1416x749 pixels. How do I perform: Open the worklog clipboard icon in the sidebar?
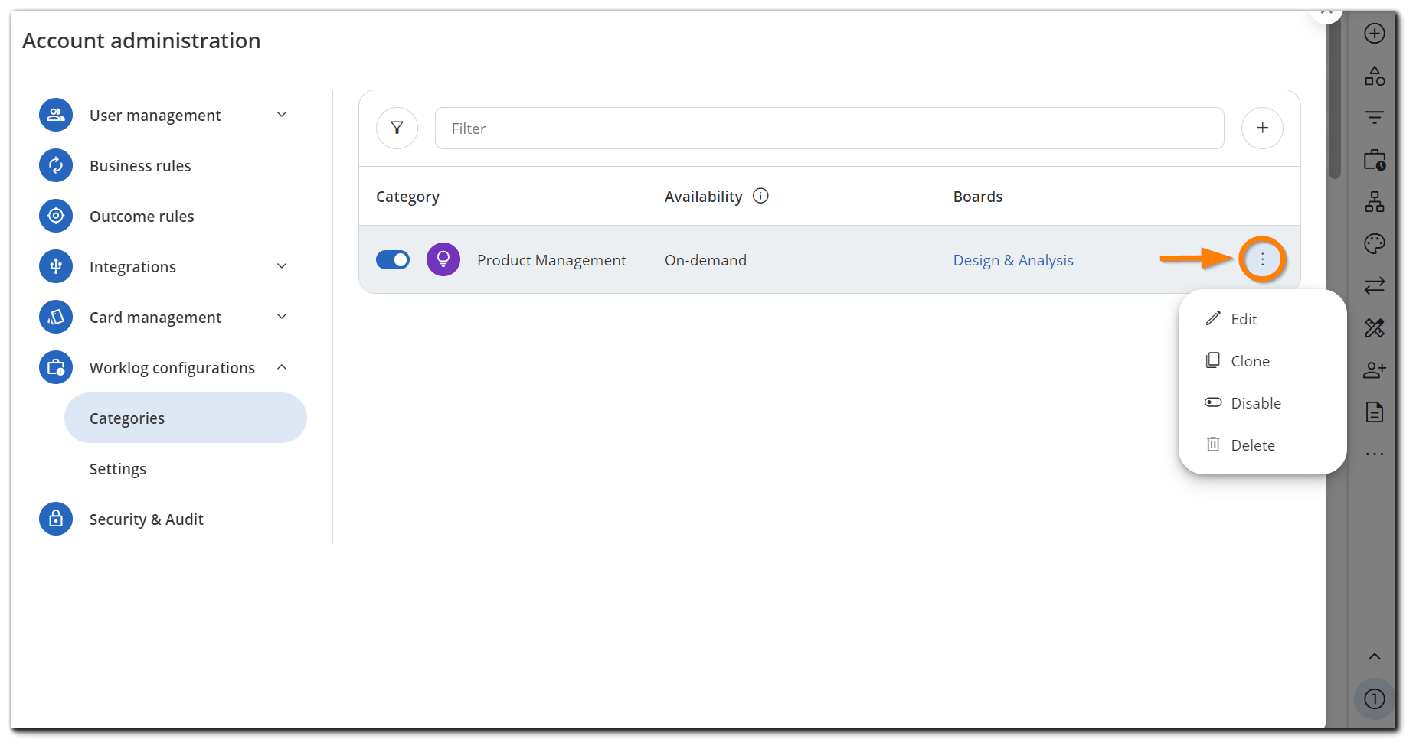coord(1375,161)
